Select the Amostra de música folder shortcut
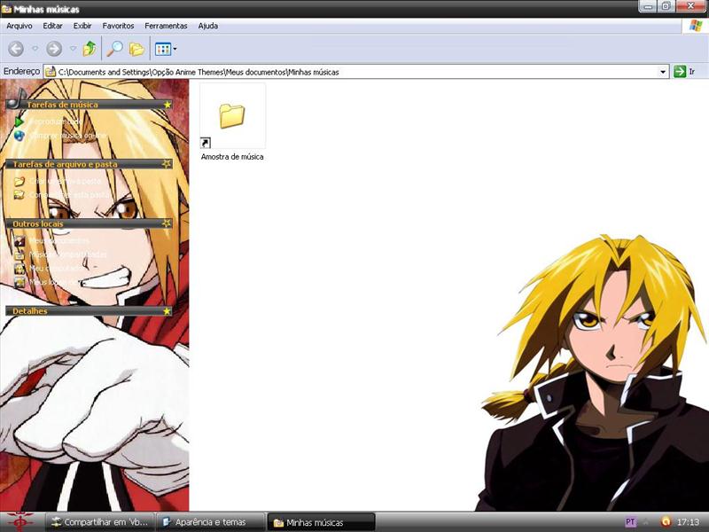 [232, 116]
